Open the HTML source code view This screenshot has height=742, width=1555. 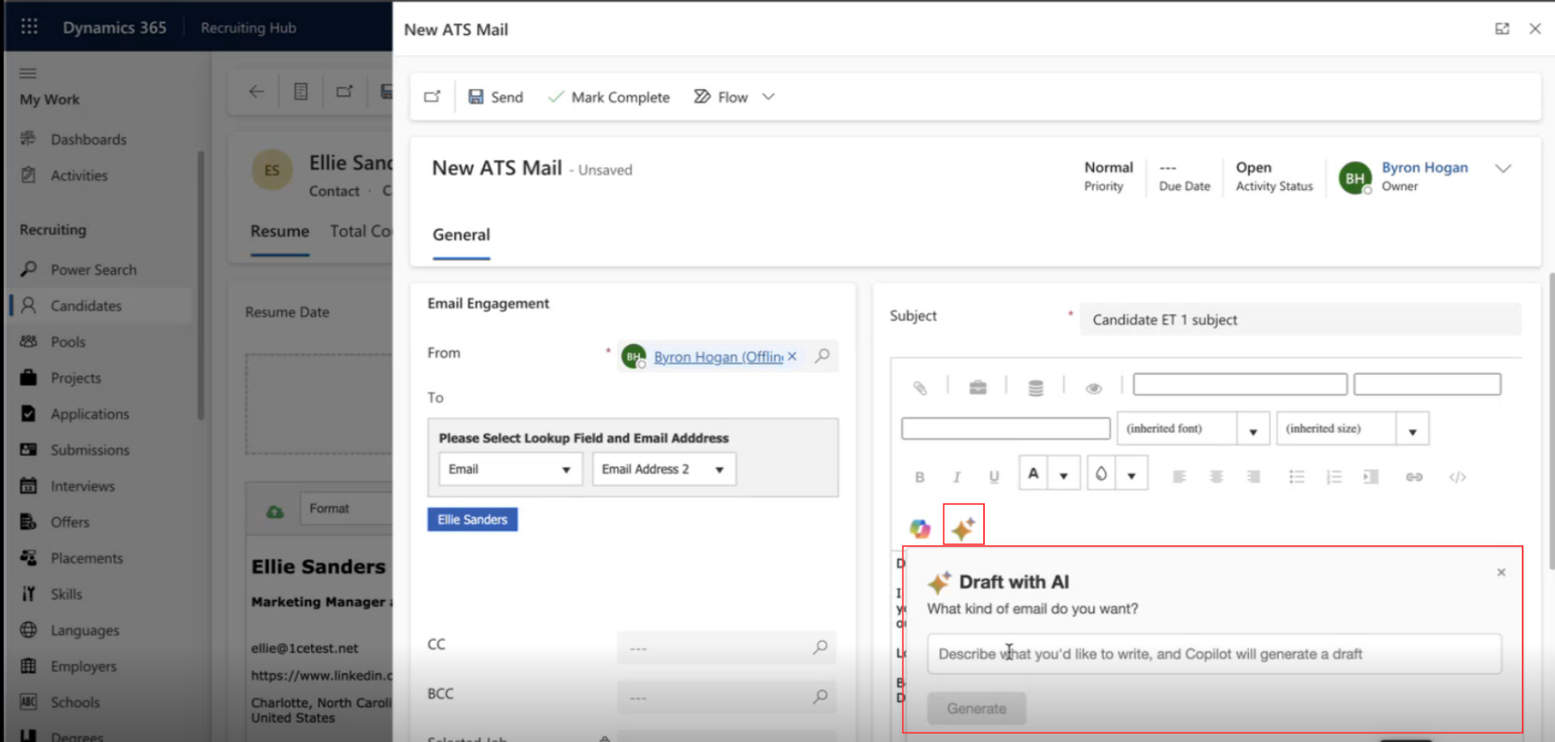coord(1457,477)
